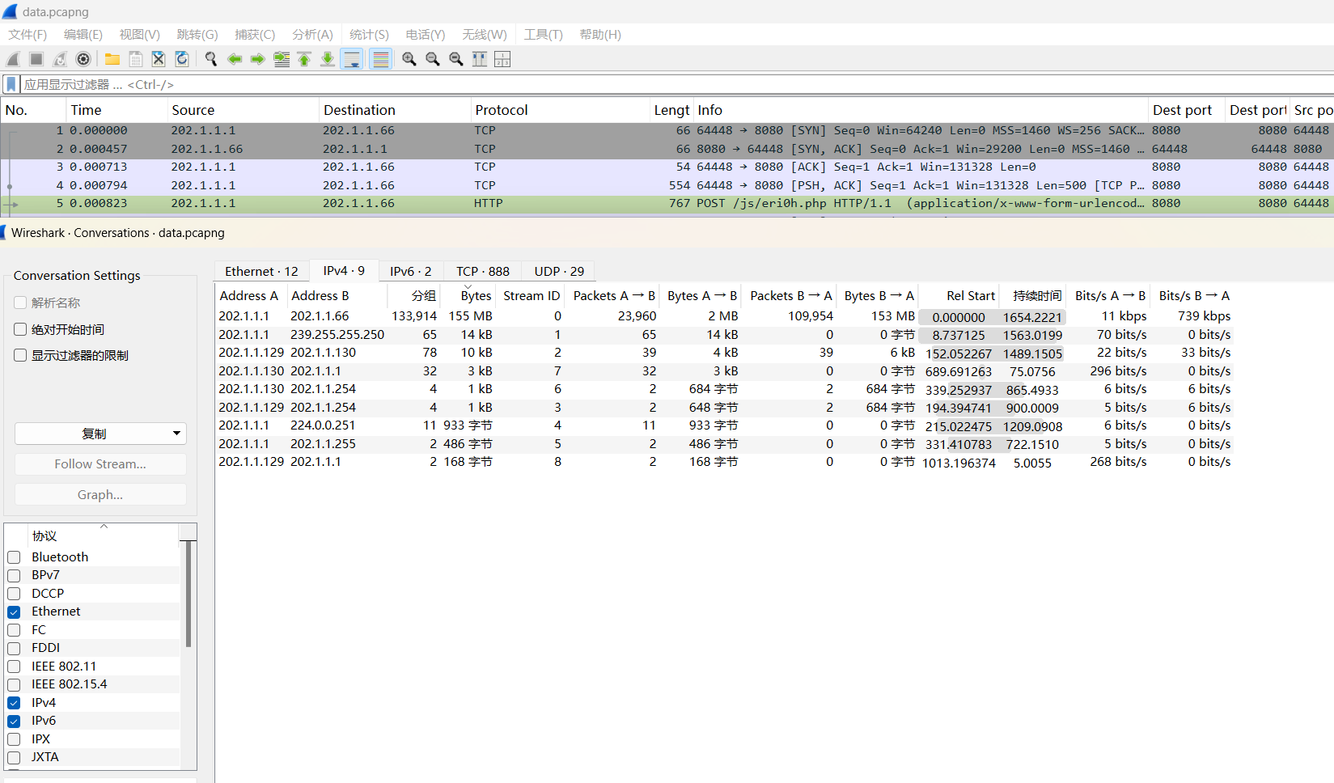Stop the running capture
This screenshot has width=1334, height=783.
(x=36, y=59)
